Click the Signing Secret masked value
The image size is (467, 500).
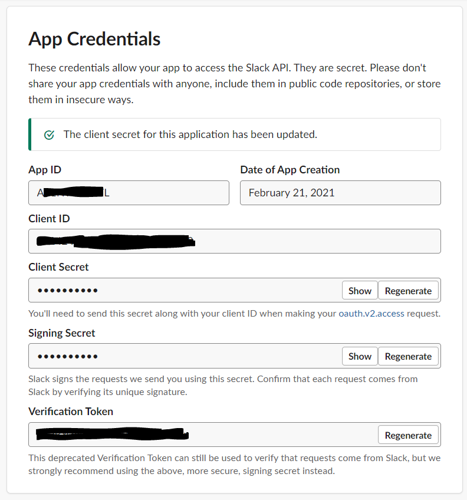68,356
